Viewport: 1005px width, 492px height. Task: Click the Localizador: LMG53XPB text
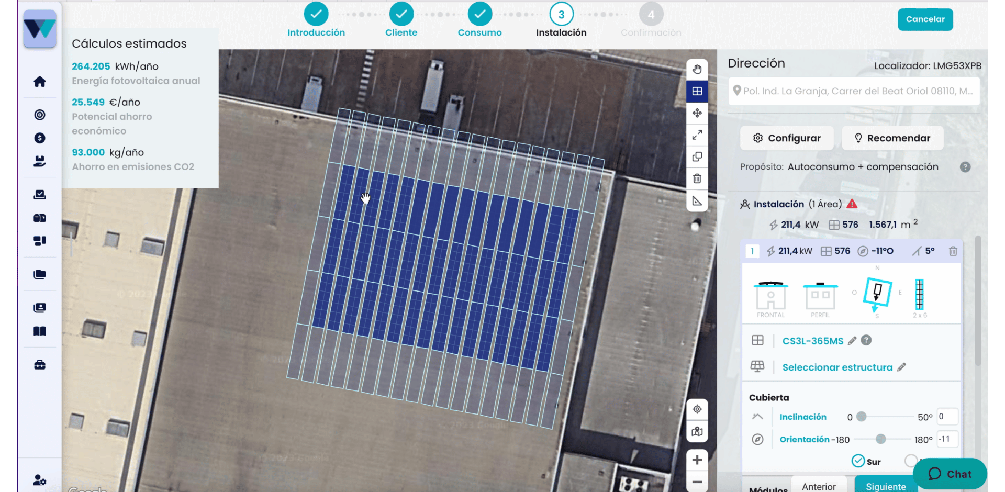point(928,66)
